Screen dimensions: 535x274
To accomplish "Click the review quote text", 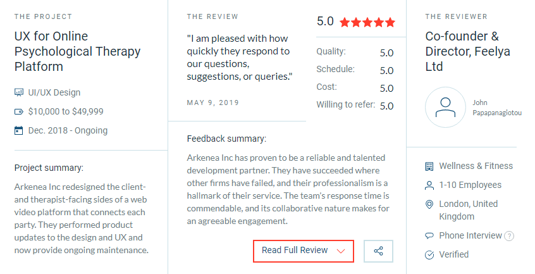I will pos(240,58).
